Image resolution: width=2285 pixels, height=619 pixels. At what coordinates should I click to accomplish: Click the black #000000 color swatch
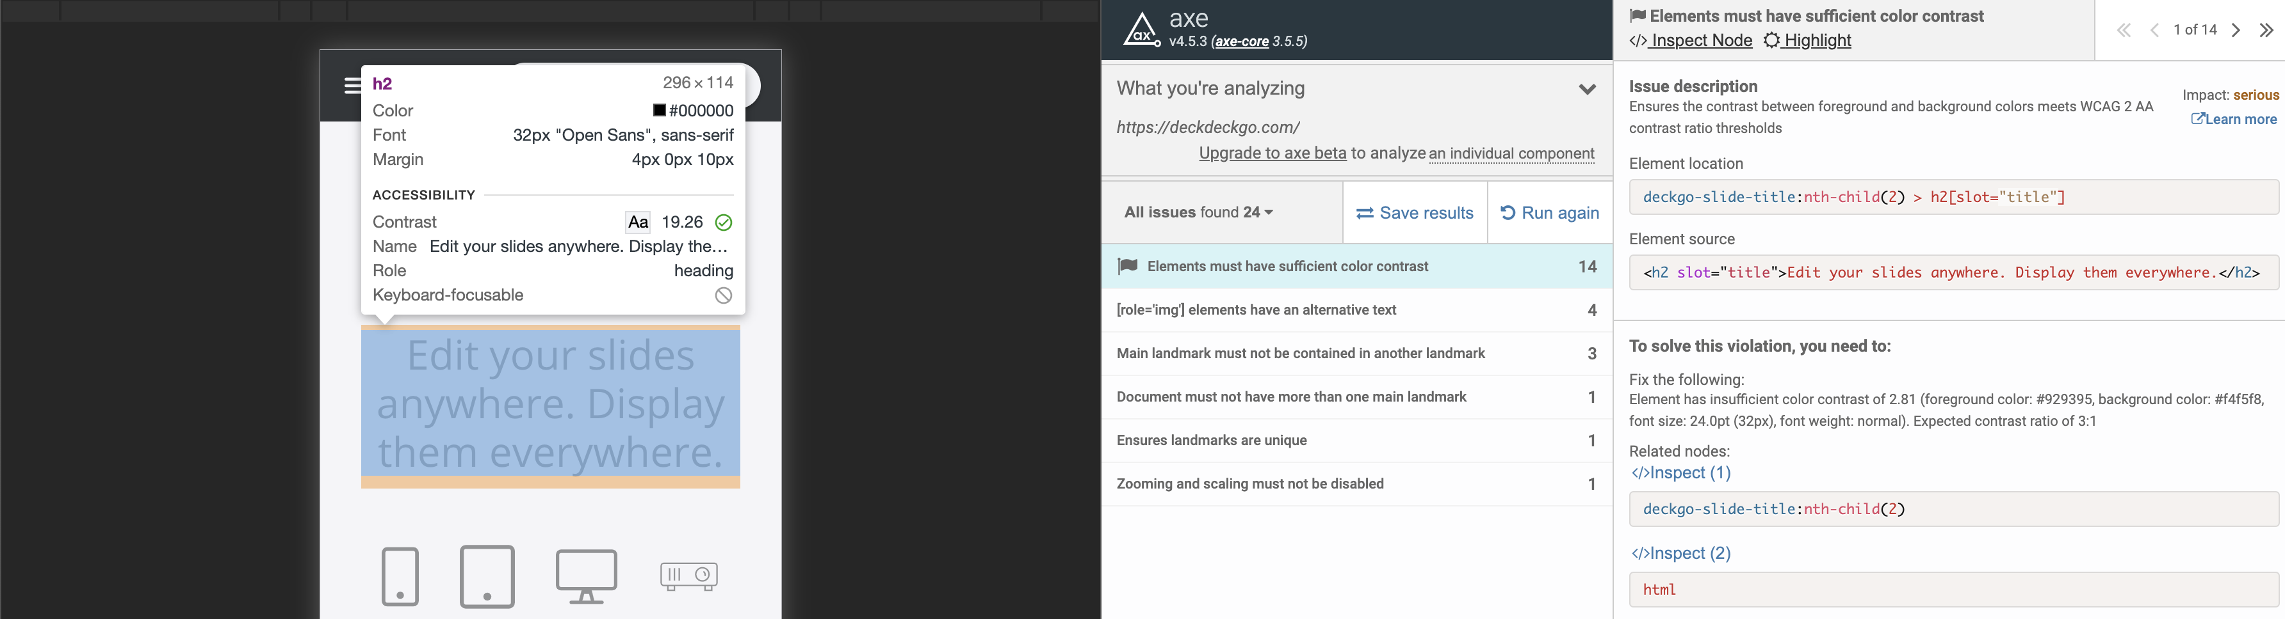[659, 111]
